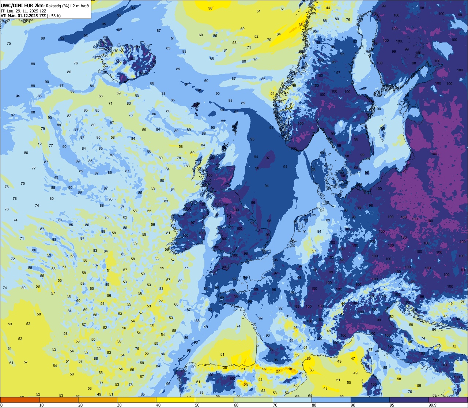Select the bright yellow 40–50 legend swatch

point(175,400)
